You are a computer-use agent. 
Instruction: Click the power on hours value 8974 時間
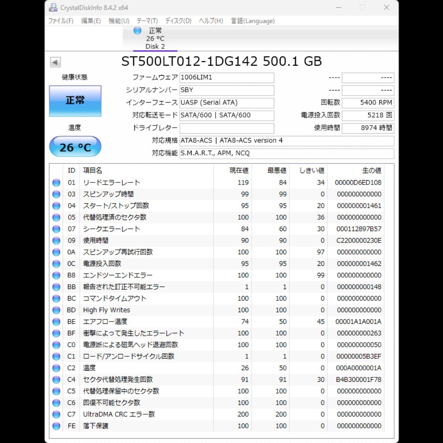(x=368, y=128)
